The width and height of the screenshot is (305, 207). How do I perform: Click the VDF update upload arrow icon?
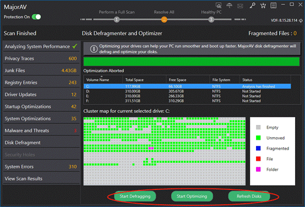pyautogui.click(x=301, y=20)
